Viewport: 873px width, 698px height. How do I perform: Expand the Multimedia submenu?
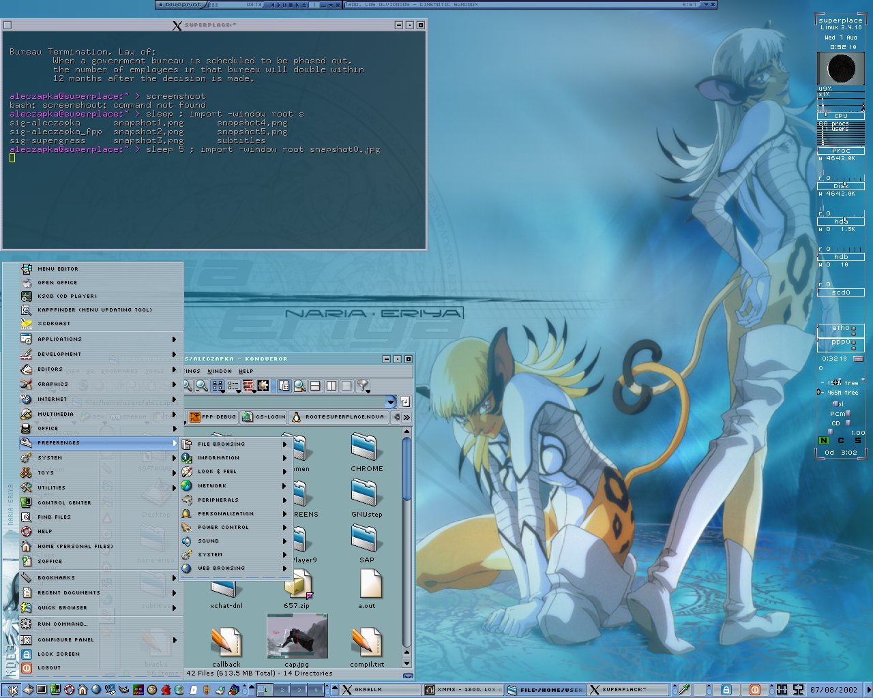[100, 414]
